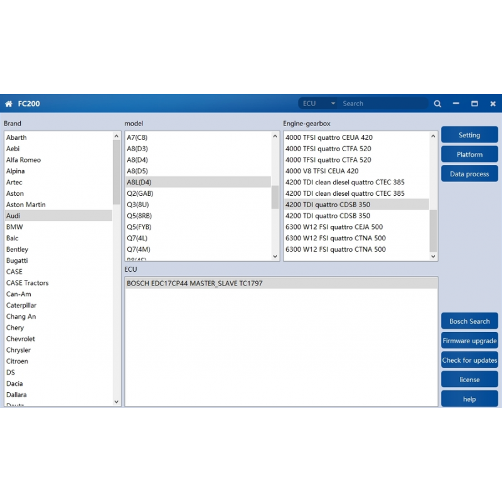Viewport: 502px width, 502px height.
Task: Minimize the FC200 window
Action: click(x=456, y=104)
